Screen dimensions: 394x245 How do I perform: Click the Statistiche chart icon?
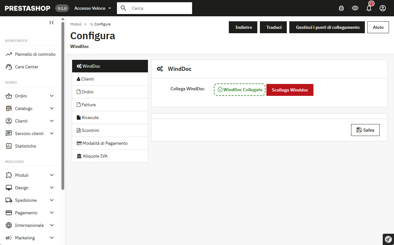pyautogui.click(x=9, y=146)
